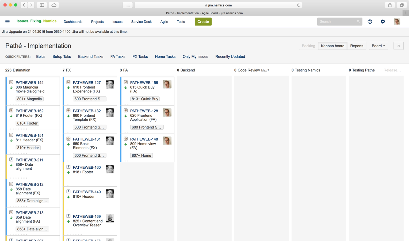Toggle the Only My Issues filter
The width and height of the screenshot is (409, 241).
[x=195, y=57]
